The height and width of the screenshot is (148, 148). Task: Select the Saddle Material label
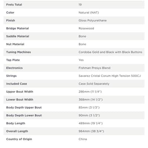pyautogui.click(x=18, y=36)
